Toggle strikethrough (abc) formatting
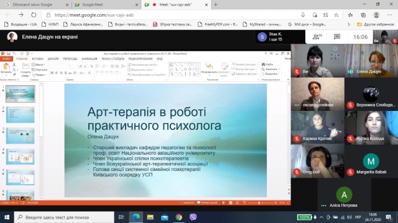The height and width of the screenshot is (223, 398). point(70,73)
